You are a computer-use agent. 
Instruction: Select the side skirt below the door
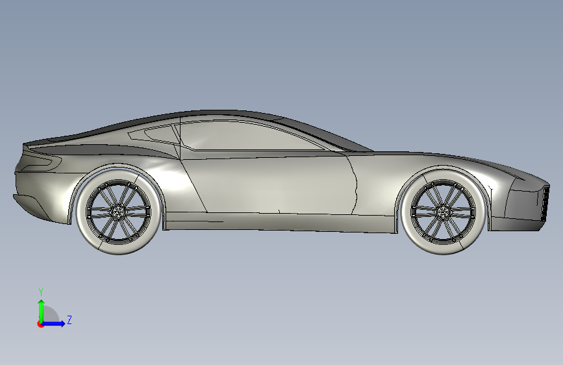point(280,222)
